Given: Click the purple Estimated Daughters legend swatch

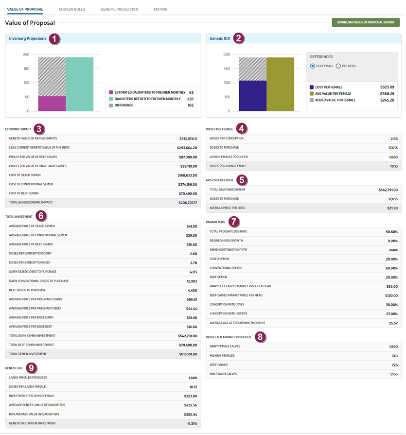Looking at the screenshot, I should point(111,92).
